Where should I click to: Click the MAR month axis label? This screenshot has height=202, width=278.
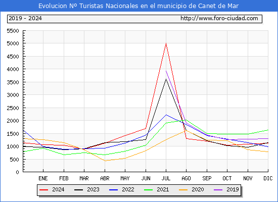point(84,178)
